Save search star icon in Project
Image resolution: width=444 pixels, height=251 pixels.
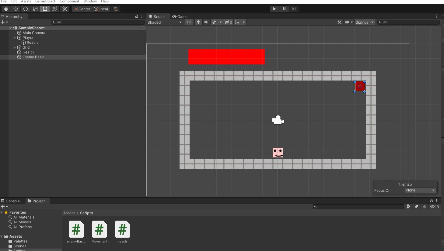click(425, 207)
